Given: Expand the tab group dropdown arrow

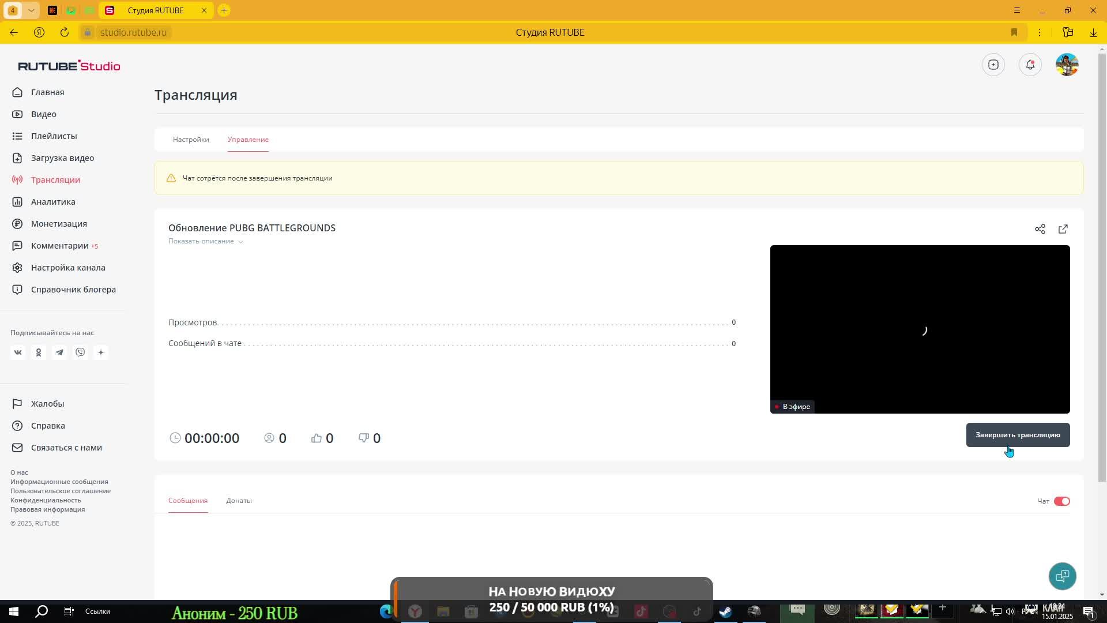Looking at the screenshot, I should coord(31,10).
